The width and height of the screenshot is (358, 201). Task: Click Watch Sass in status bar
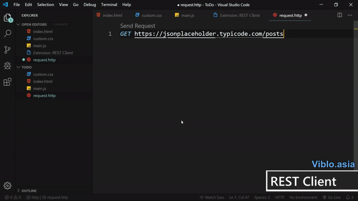(x=212, y=198)
